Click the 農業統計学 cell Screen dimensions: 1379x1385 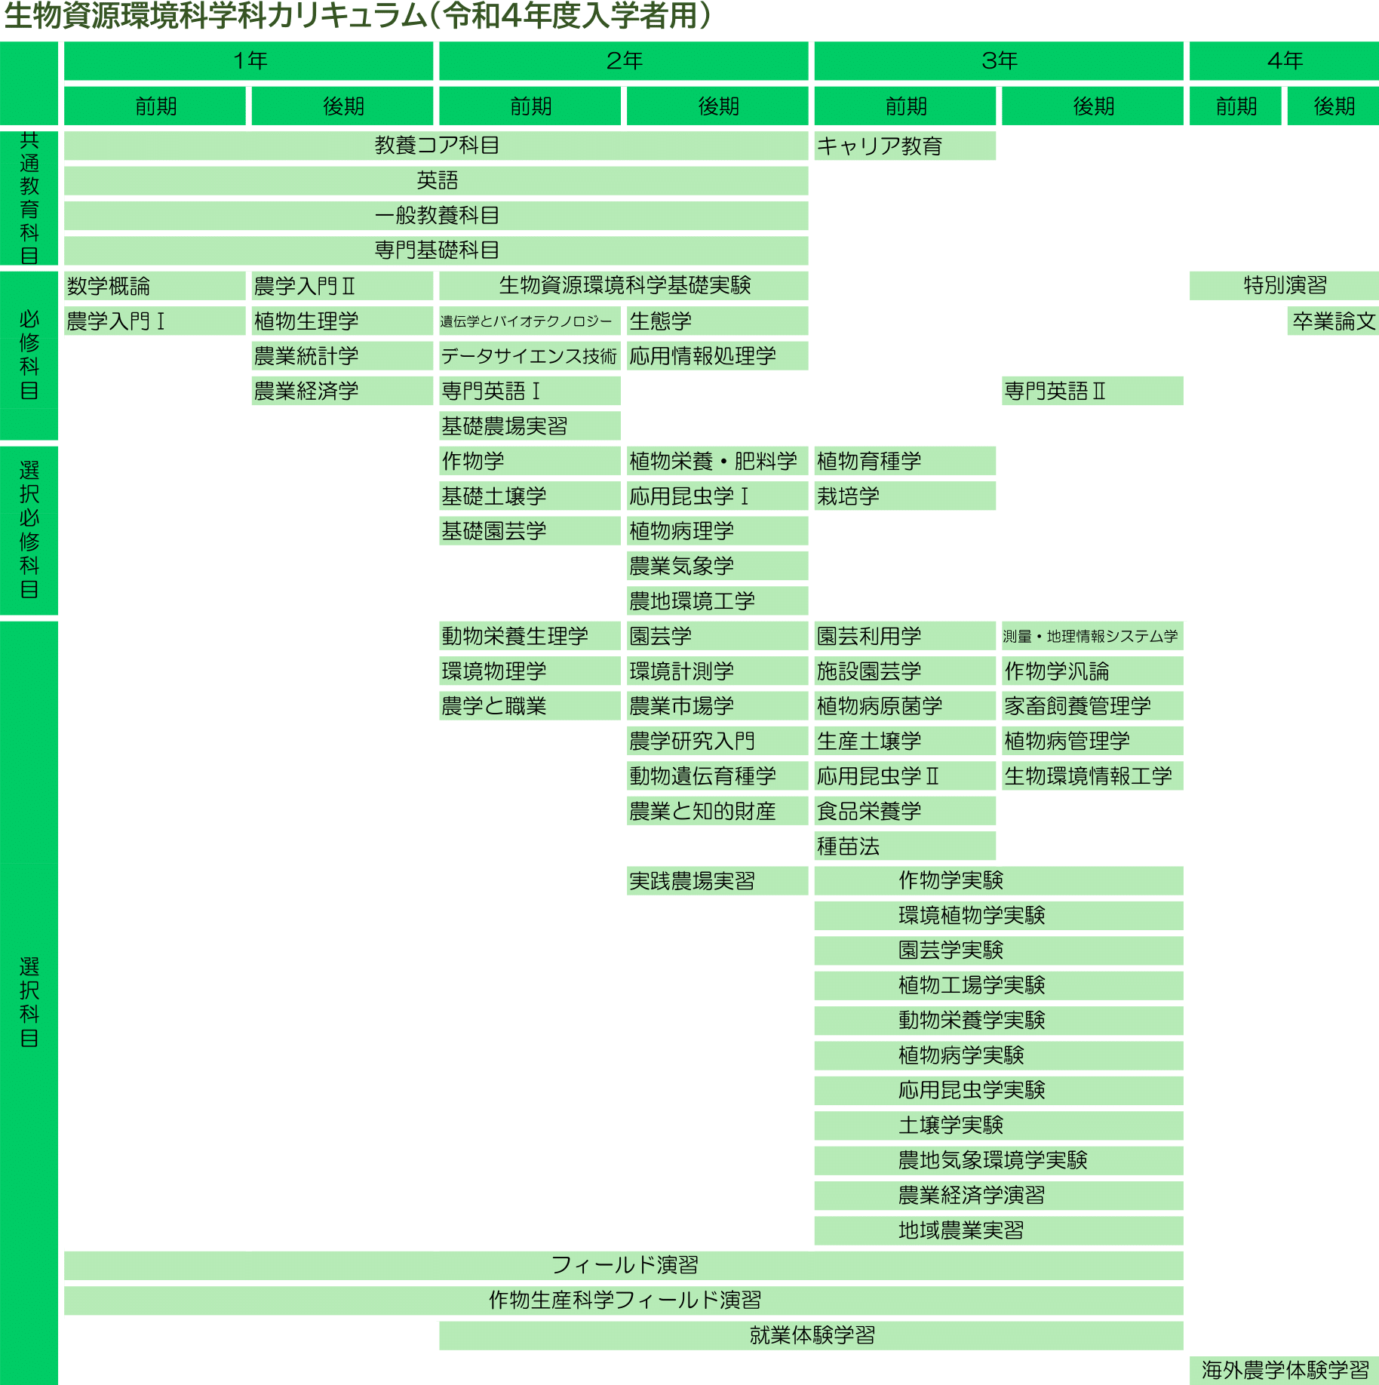tap(342, 356)
